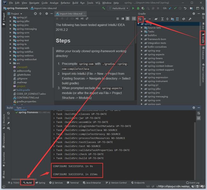Show markdown preview only
The height and width of the screenshot is (190, 207).
point(127,18)
